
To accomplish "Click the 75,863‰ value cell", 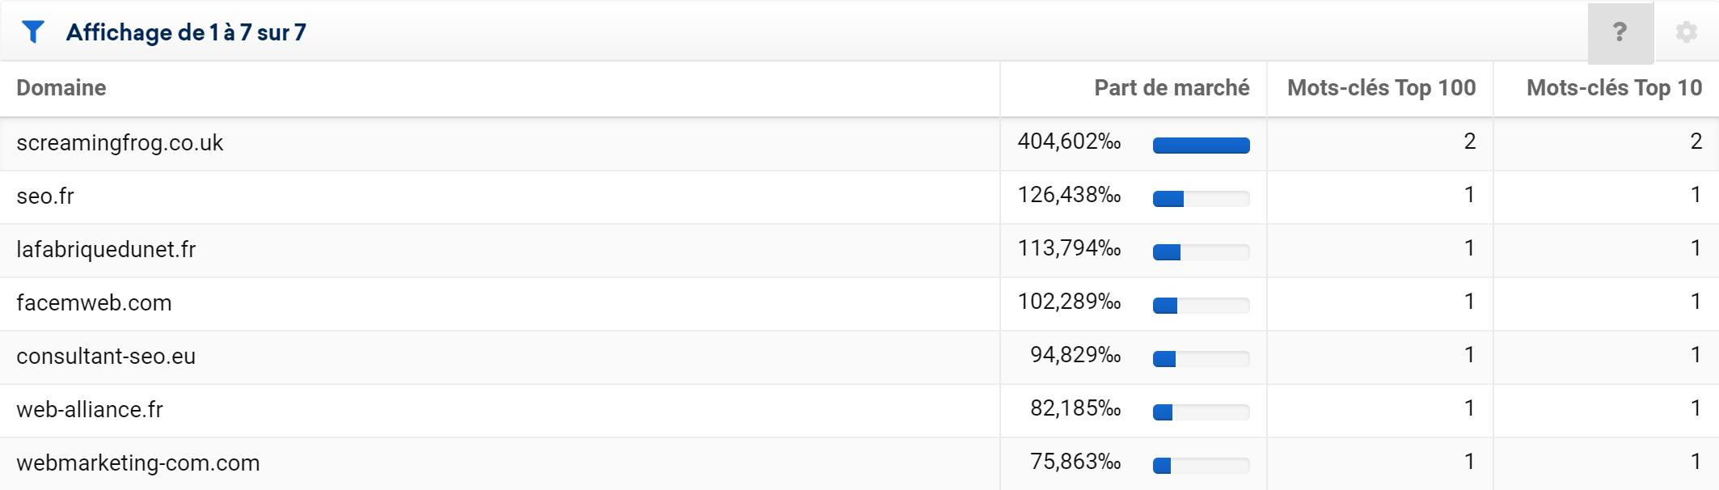I will tap(1075, 462).
